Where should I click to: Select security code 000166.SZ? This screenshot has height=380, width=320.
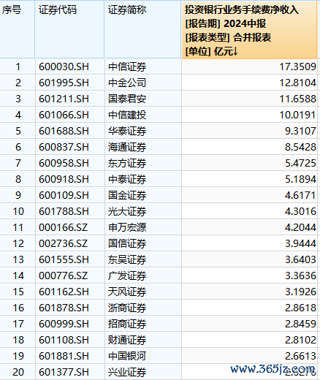click(69, 227)
